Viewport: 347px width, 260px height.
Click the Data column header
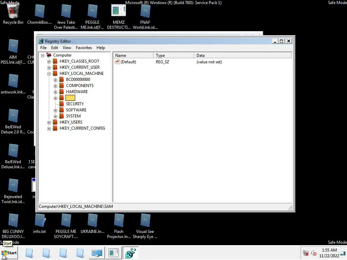point(243,55)
